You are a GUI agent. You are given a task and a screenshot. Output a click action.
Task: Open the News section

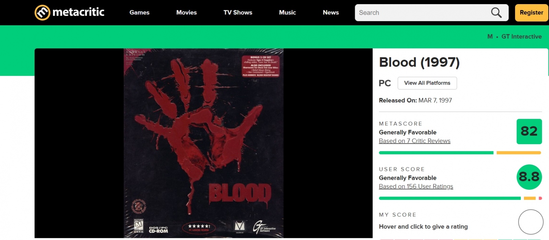point(331,13)
